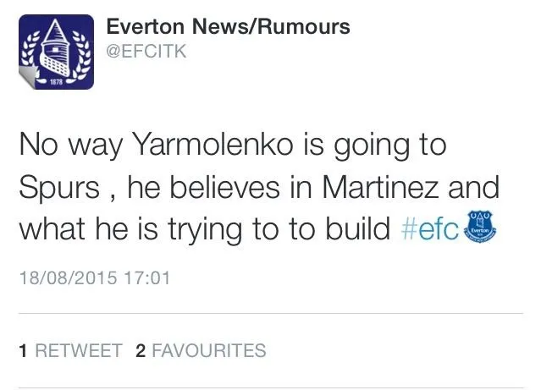The width and height of the screenshot is (541, 390).
Task: Open the Everton News/Rumours display name
Action: coord(228,27)
